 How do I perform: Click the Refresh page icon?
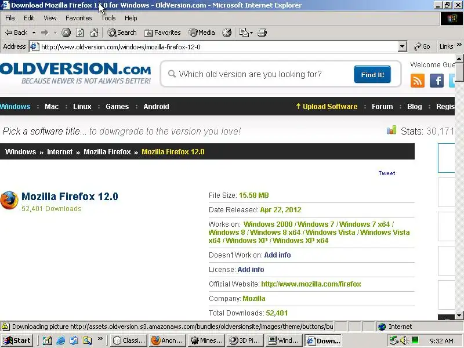tap(80, 32)
